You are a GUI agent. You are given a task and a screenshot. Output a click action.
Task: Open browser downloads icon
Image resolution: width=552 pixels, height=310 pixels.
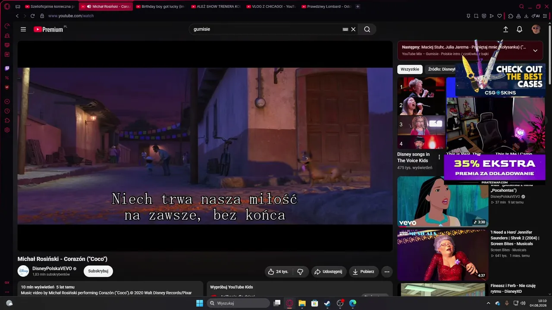pyautogui.click(x=526, y=16)
